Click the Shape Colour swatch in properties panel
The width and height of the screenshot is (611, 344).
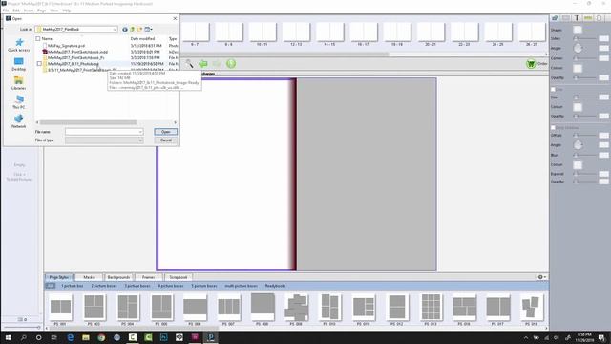[x=578, y=68]
